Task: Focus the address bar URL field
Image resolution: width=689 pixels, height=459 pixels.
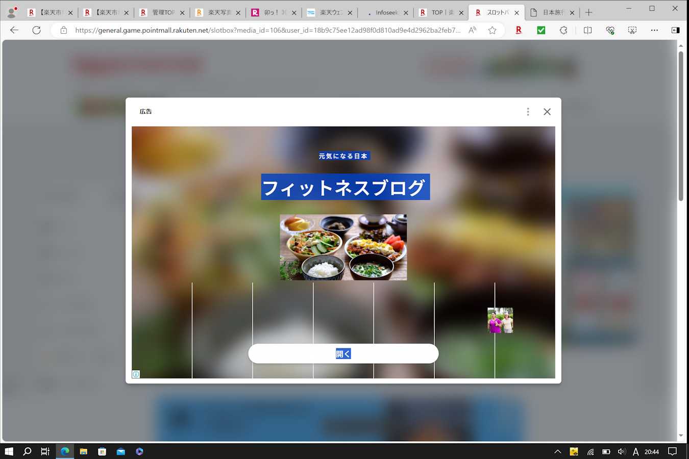Action: tap(267, 30)
